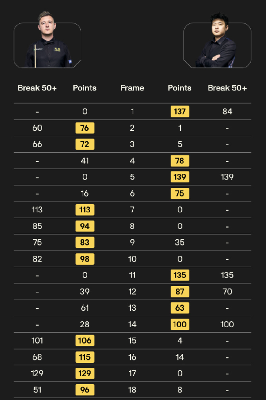Click the highlighted 96 score in frame 18
This screenshot has height=400, width=266.
coord(85,390)
